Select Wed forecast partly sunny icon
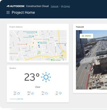Viewport: 107px width, 110px height. [x=33, y=93]
